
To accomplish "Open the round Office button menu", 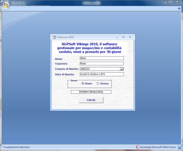I will point(6,5).
